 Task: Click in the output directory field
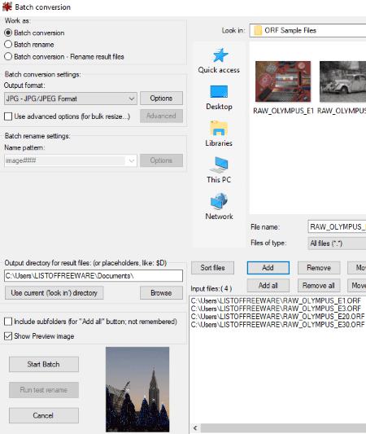coord(94,276)
